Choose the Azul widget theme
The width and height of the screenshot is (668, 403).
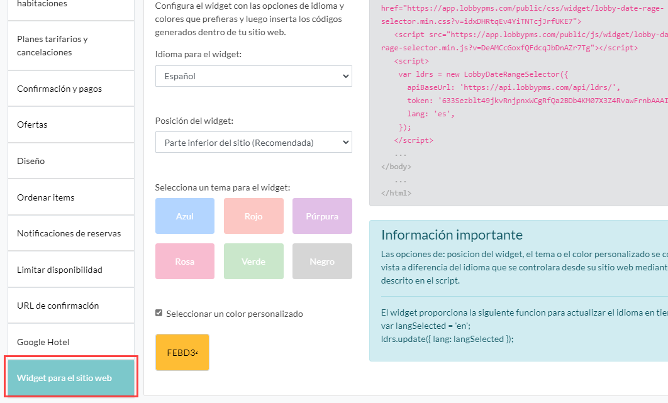coord(185,216)
